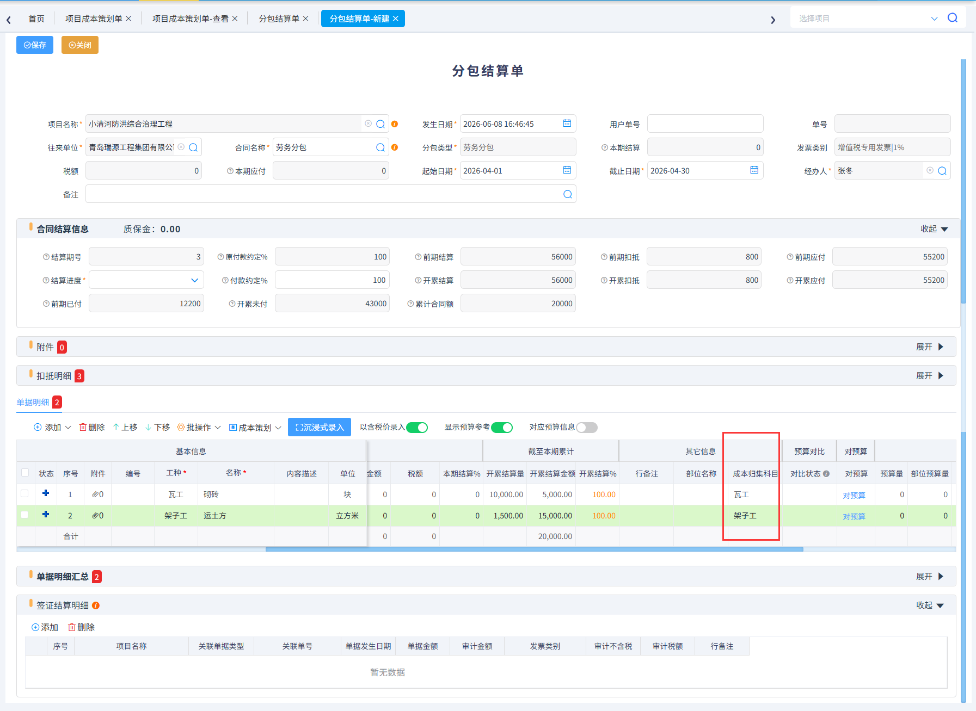Click search icon in project name field
976x711 pixels.
click(380, 124)
